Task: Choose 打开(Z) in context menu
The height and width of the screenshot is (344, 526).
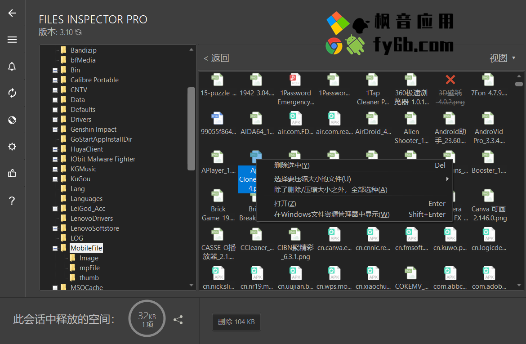Action: pos(354,203)
